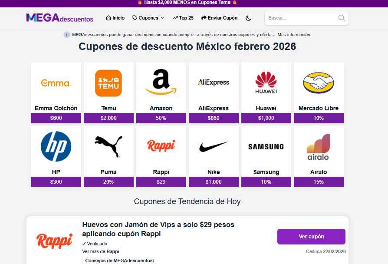Click the Rappi logo in the trending coupon card

tap(55, 241)
